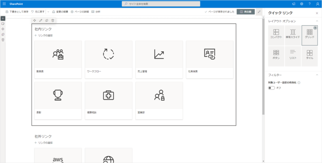Open dropdown arrow next to 元に戻す
The height and width of the screenshot is (163, 322).
[x=48, y=12]
